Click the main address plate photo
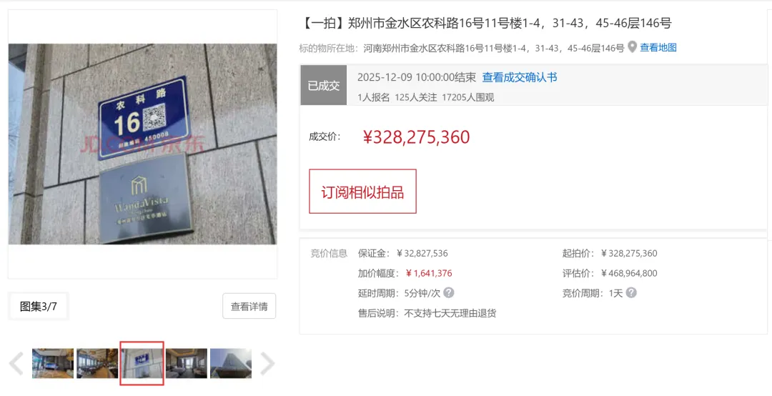The image size is (772, 396). click(x=142, y=144)
